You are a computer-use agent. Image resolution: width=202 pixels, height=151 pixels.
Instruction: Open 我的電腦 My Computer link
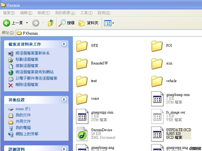pyautogui.click(x=23, y=128)
